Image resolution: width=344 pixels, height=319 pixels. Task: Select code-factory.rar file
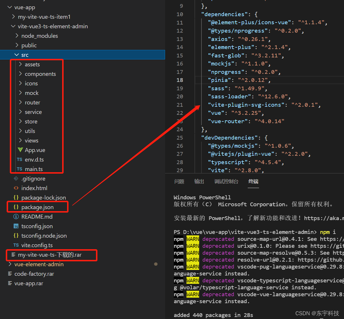[34, 274]
